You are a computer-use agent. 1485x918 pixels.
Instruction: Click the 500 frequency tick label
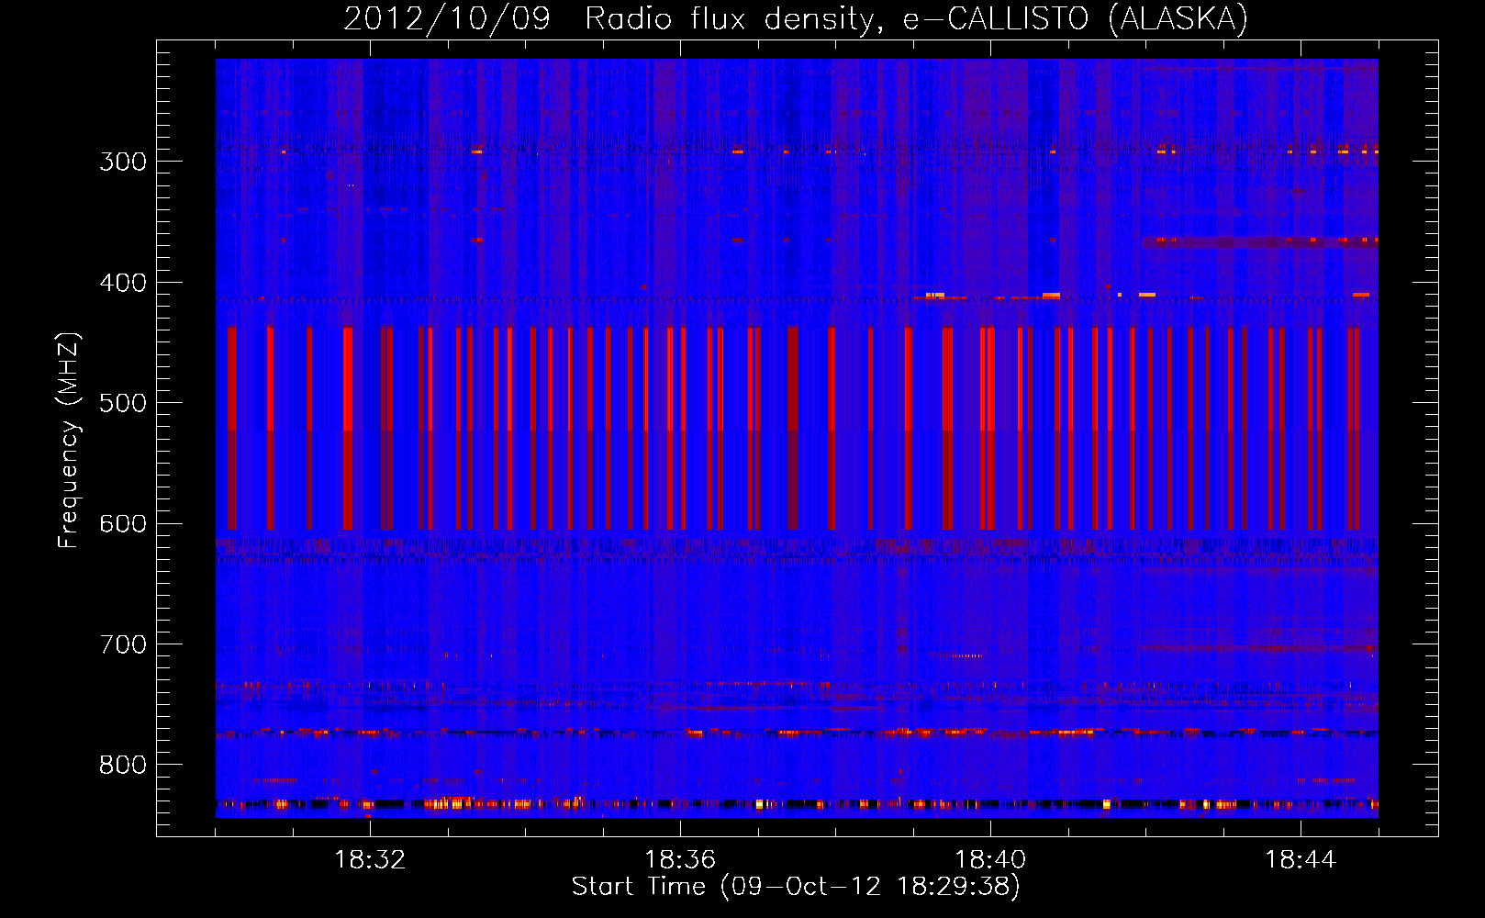pos(123,403)
